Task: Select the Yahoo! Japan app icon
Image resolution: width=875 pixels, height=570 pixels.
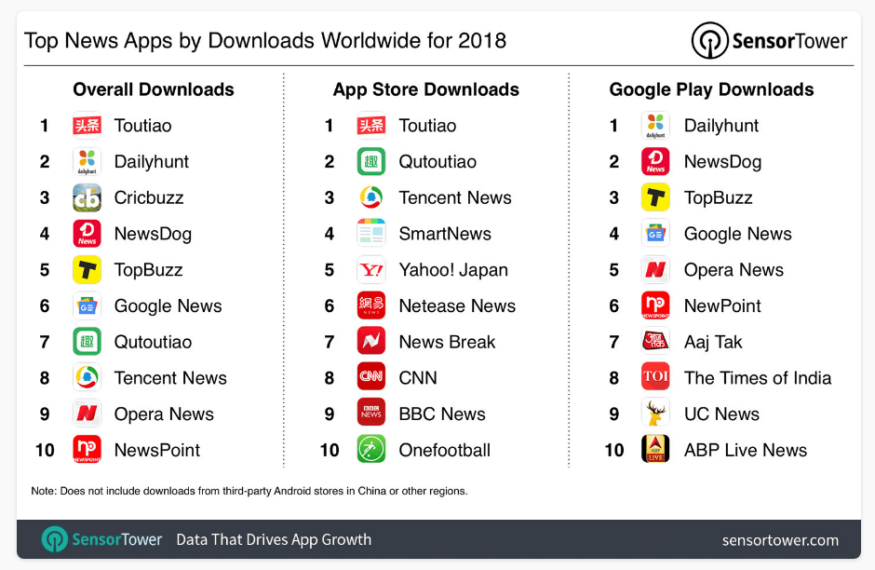Action: [x=371, y=270]
